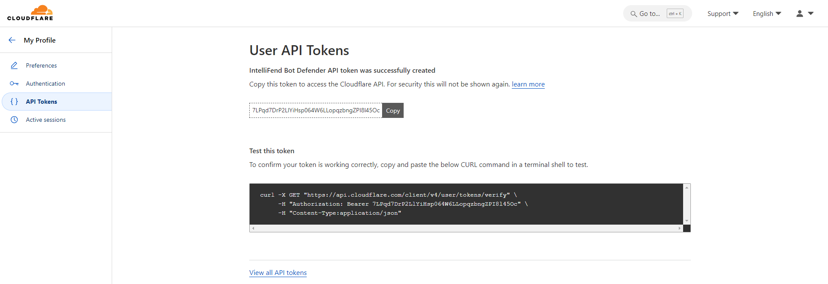This screenshot has width=828, height=284.
Task: Open the Support dropdown
Action: point(723,14)
